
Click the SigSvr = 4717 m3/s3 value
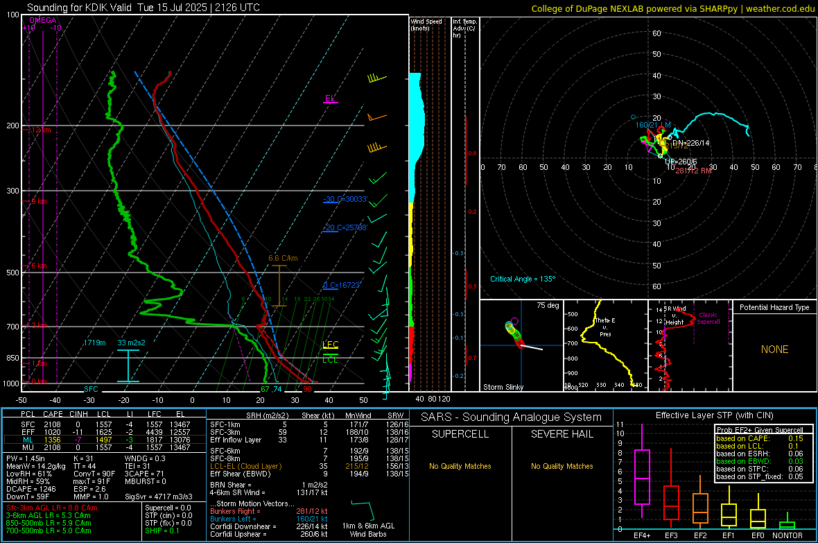point(158,497)
